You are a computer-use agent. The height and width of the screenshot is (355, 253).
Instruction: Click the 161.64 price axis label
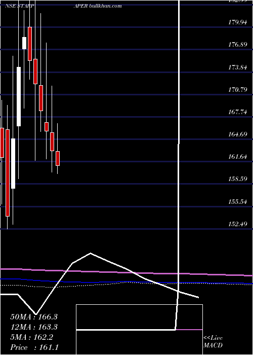click(237, 157)
